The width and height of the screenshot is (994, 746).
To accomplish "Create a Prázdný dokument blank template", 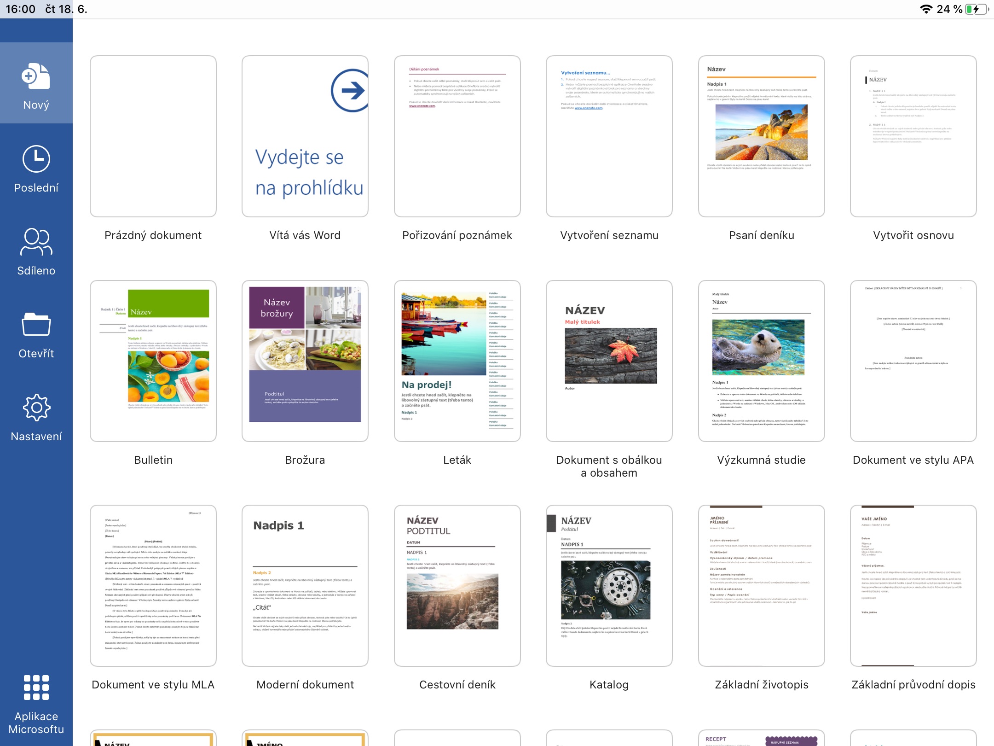I will point(153,136).
